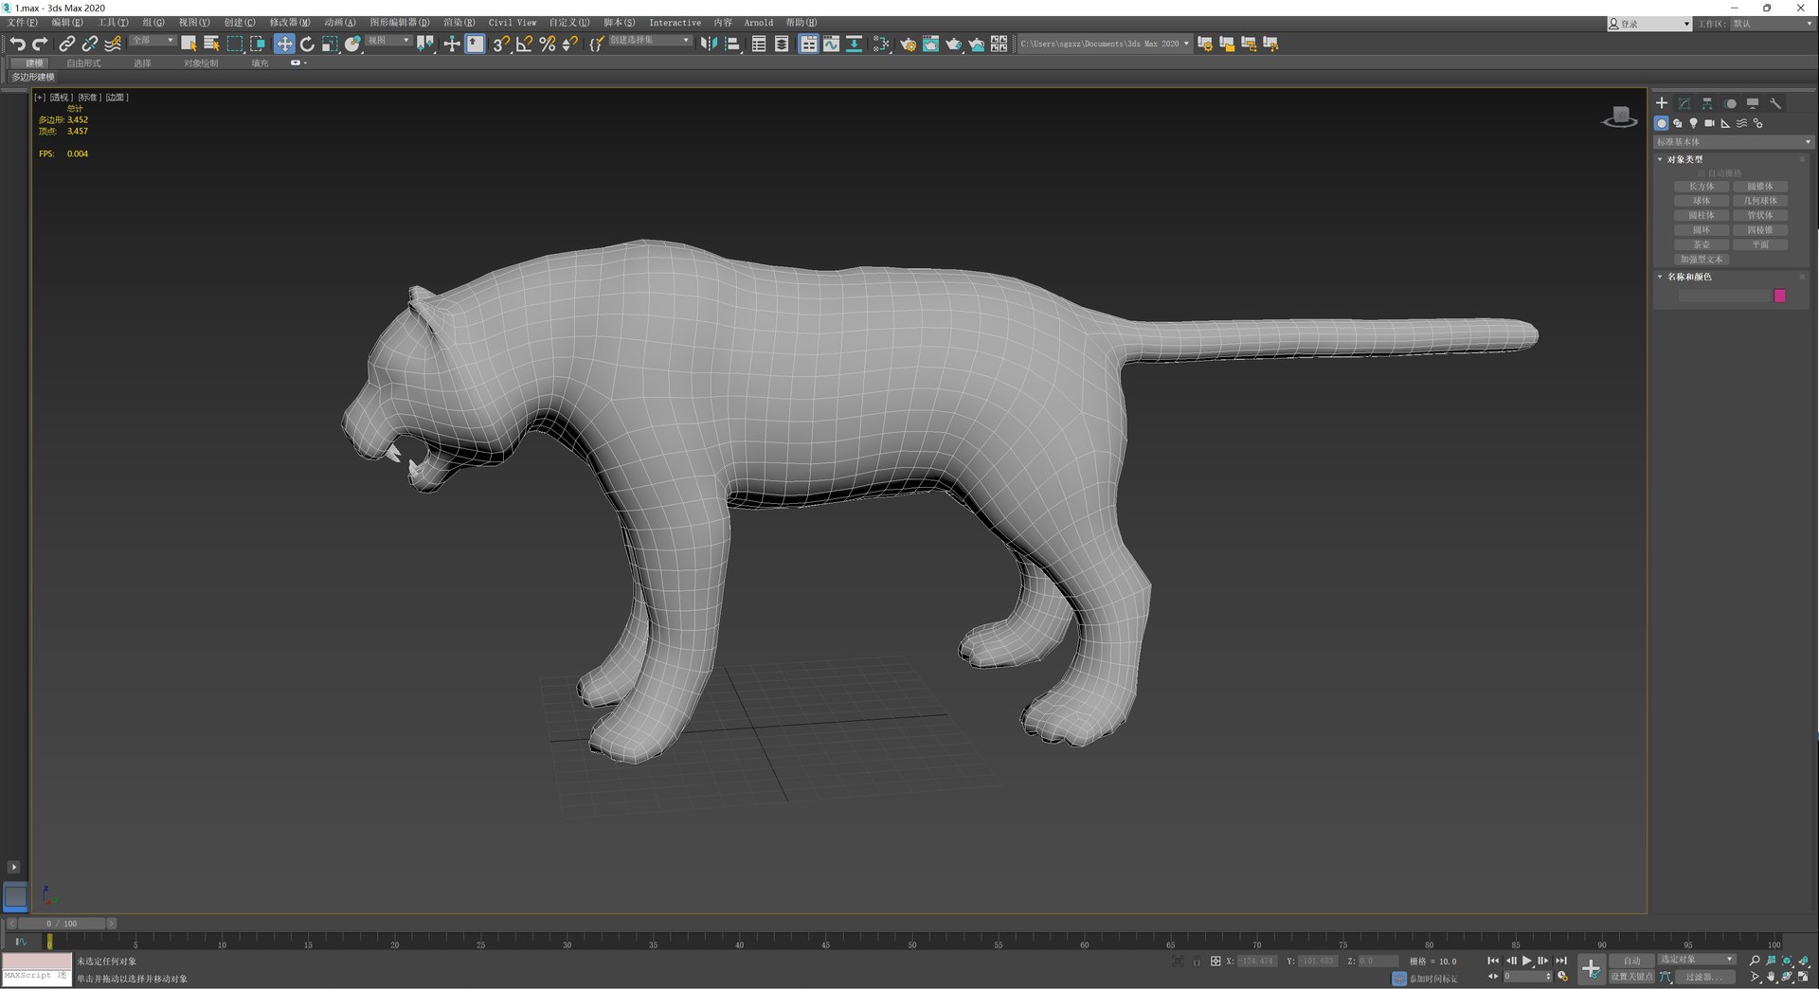Click the Undo arrow in the toolbar
The image size is (1819, 989).
point(17,44)
